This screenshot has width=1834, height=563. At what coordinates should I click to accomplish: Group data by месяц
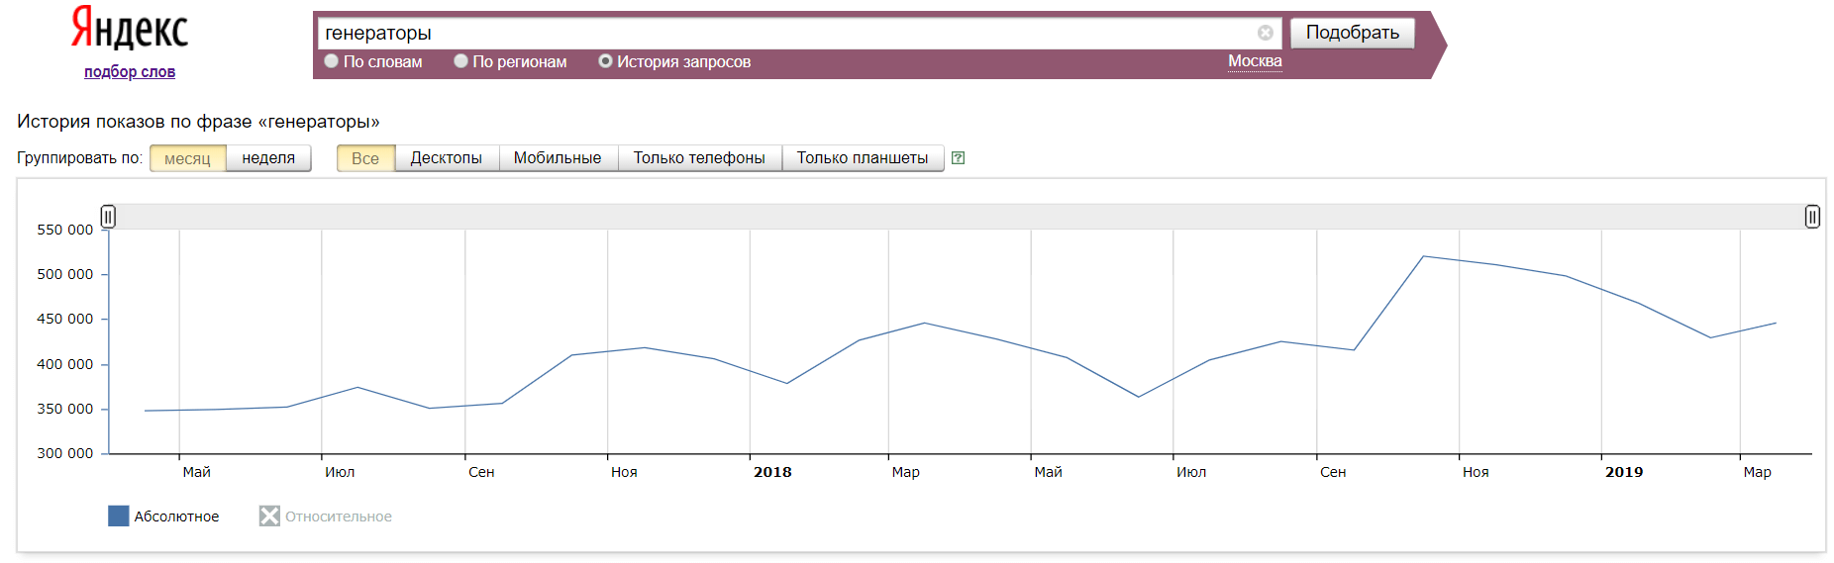pos(187,158)
